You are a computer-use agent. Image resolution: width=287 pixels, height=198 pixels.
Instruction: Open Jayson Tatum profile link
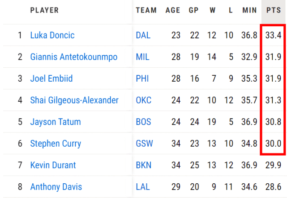56,122
